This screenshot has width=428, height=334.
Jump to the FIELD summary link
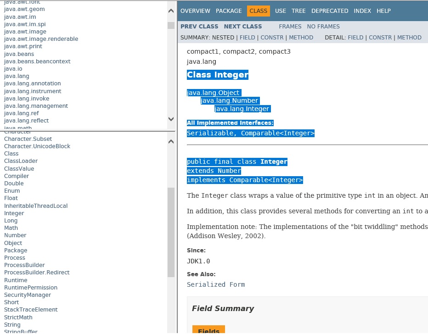point(248,37)
